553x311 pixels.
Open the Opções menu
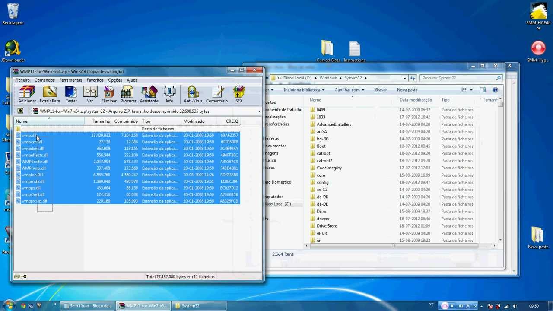coord(115,80)
